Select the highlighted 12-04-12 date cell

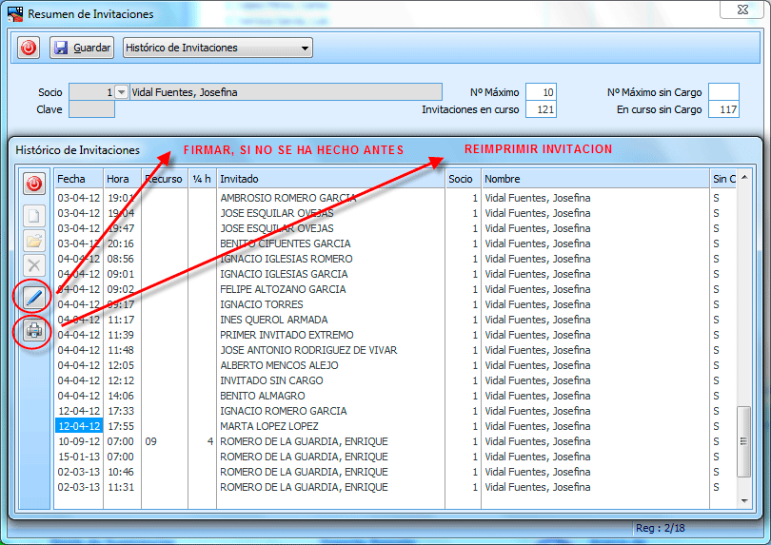78,426
